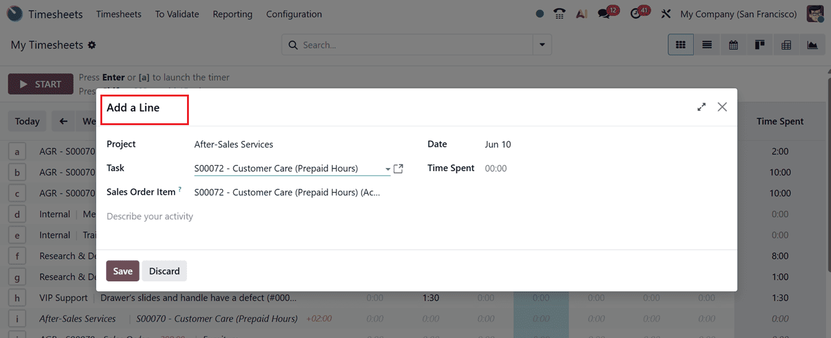
Task: Click the Sales Order Item field
Action: coord(288,192)
